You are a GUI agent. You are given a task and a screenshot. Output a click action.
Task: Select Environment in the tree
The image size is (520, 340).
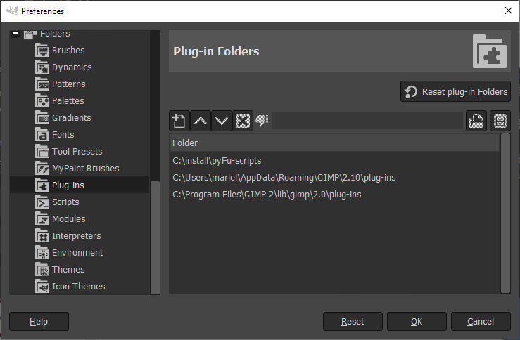point(77,253)
